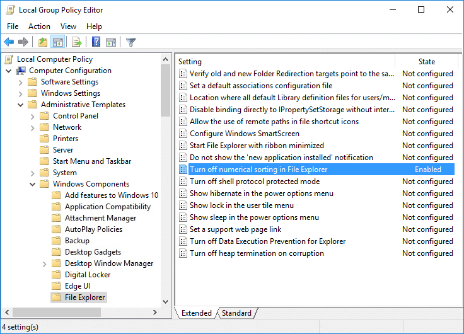This screenshot has width=464, height=334.
Task: Open the Help toolbar icon
Action: pyautogui.click(x=96, y=42)
